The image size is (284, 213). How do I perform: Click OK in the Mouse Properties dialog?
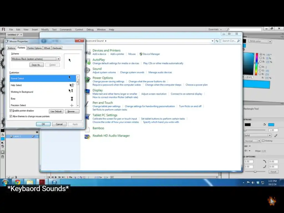(x=43, y=124)
